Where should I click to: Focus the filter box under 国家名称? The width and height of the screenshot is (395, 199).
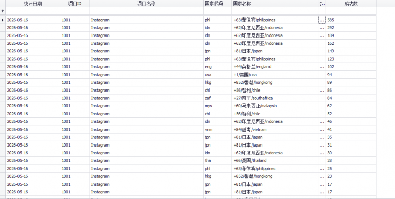(275, 11)
